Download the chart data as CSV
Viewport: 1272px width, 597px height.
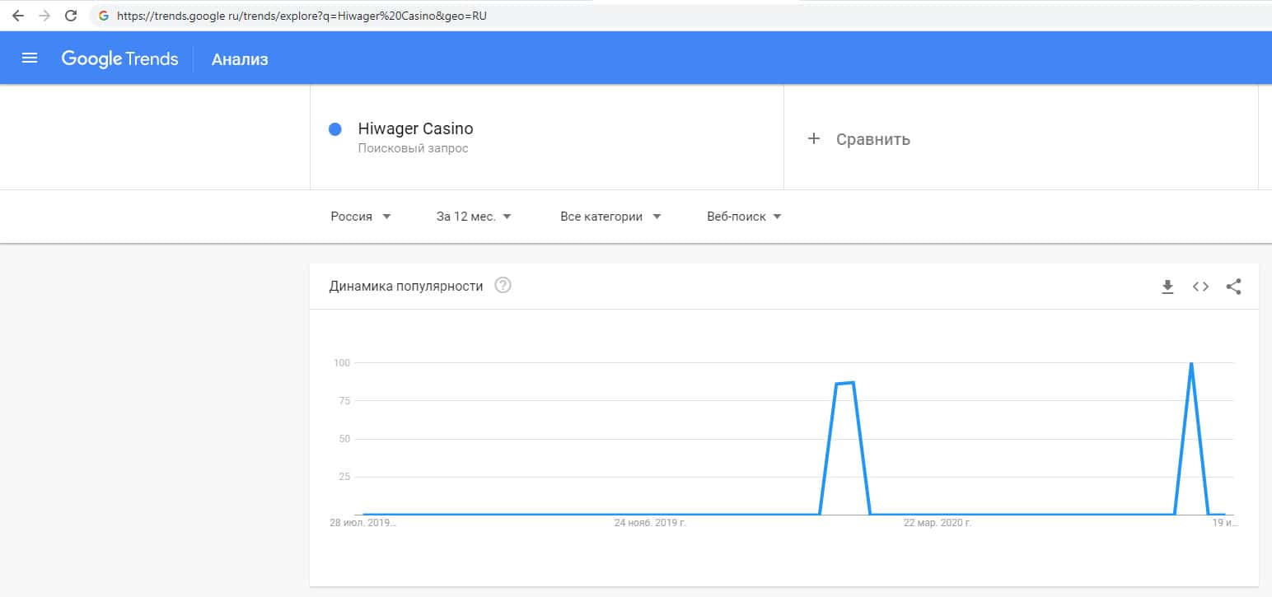(x=1167, y=287)
